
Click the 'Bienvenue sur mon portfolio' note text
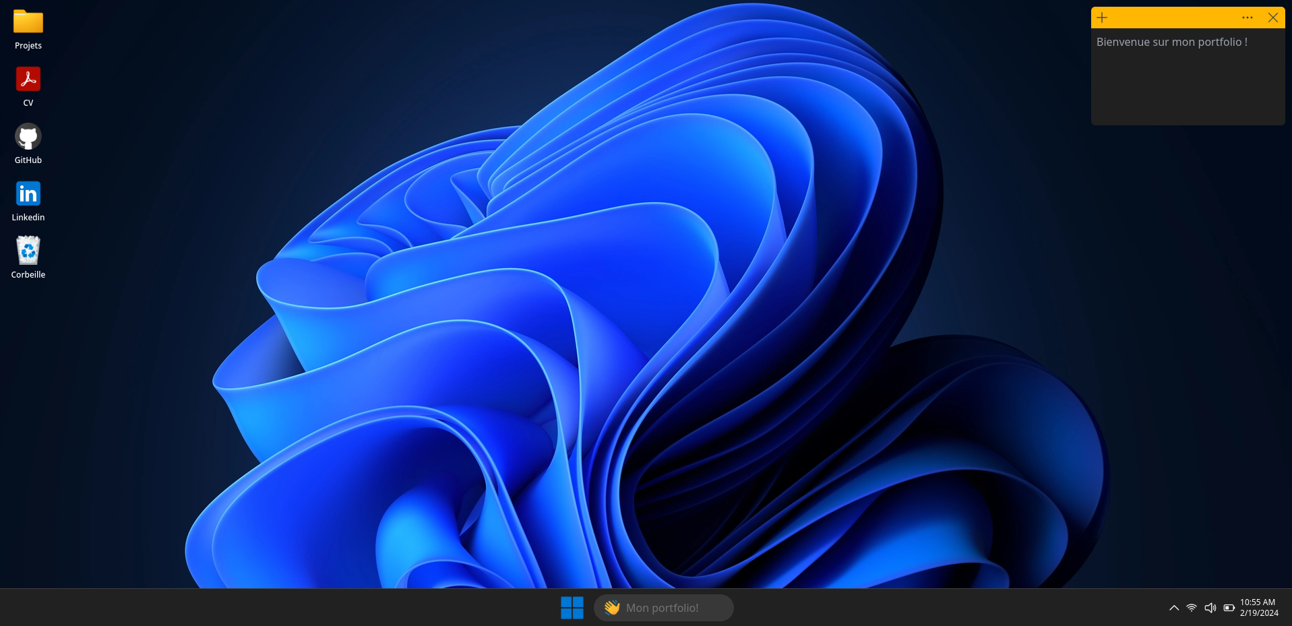[x=1171, y=42]
